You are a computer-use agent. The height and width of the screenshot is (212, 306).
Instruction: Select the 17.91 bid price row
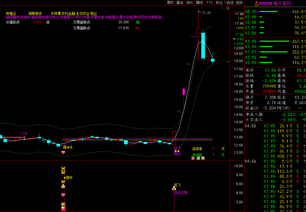coord(275,62)
